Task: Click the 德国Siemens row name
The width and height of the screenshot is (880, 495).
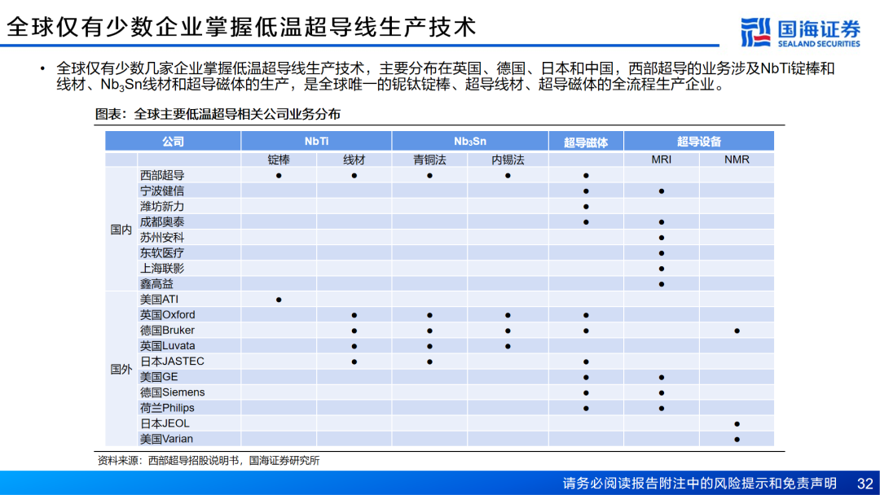Action: pos(172,392)
